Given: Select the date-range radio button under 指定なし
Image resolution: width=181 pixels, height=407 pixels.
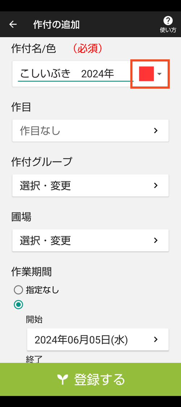Looking at the screenshot, I should [x=18, y=305].
